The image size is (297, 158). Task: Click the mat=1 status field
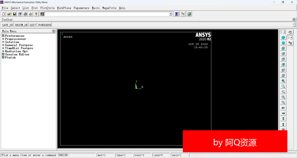(105, 155)
